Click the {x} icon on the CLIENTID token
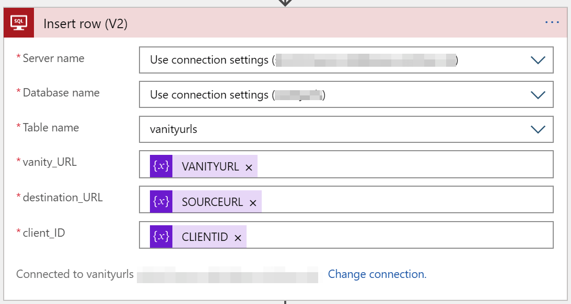 [162, 237]
